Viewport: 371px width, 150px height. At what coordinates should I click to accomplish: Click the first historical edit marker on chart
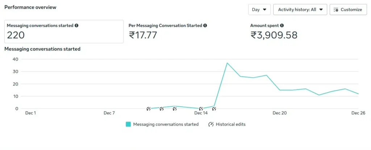point(149,109)
